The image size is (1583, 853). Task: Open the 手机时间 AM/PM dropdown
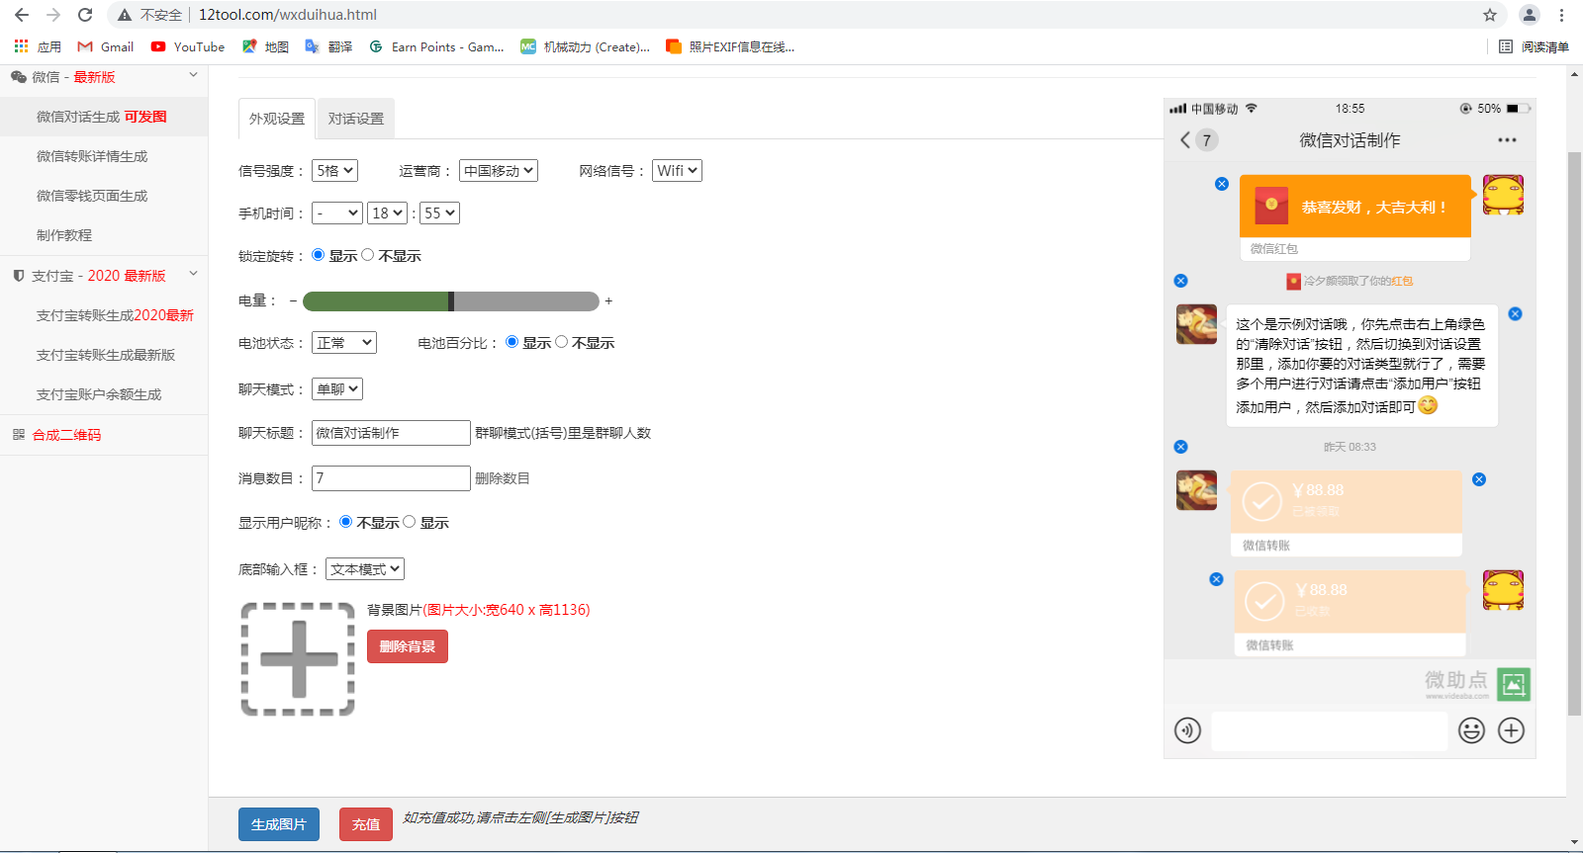point(337,213)
